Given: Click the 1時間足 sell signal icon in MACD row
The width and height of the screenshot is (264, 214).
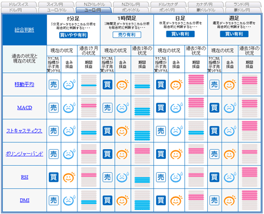Looking at the screenshot, I should (x=107, y=108).
